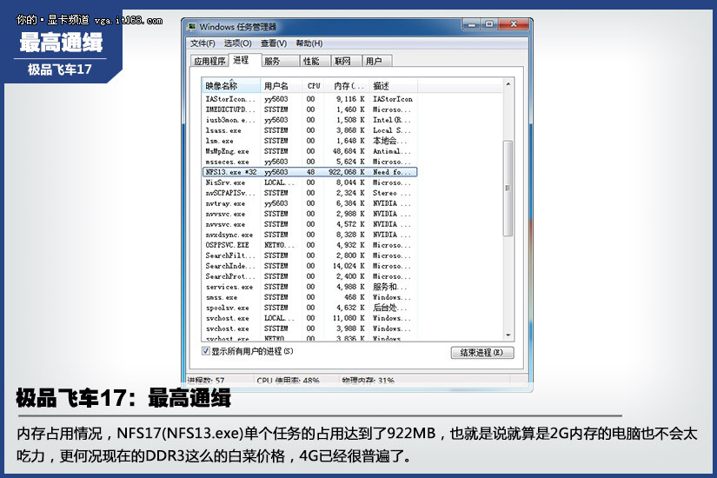Select the nvxdsync.exe process row
The width and height of the screenshot is (717, 478).
pos(309,235)
